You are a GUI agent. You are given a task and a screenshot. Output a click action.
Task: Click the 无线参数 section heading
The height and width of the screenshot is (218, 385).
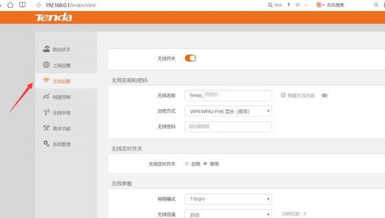click(121, 184)
